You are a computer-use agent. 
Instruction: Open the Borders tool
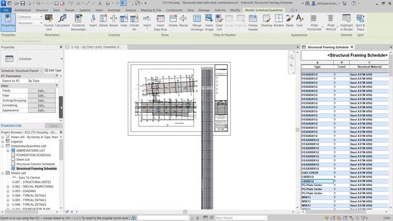(x=279, y=20)
